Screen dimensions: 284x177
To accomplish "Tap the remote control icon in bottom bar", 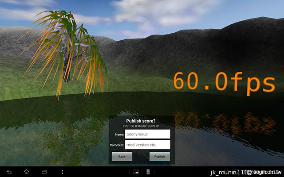I will point(149,172).
